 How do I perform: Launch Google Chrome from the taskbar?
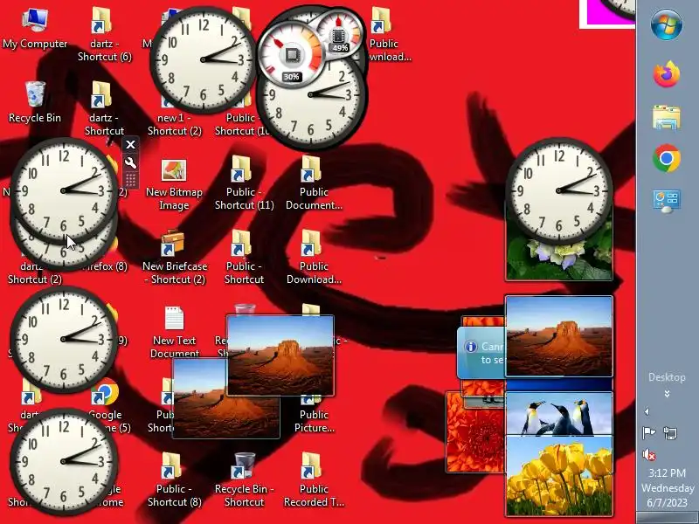coord(667,158)
